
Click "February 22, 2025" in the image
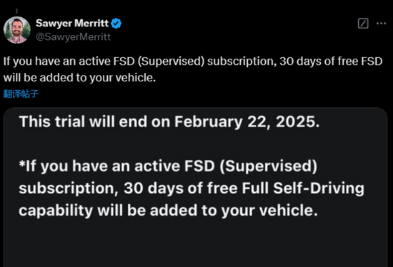[247, 122]
